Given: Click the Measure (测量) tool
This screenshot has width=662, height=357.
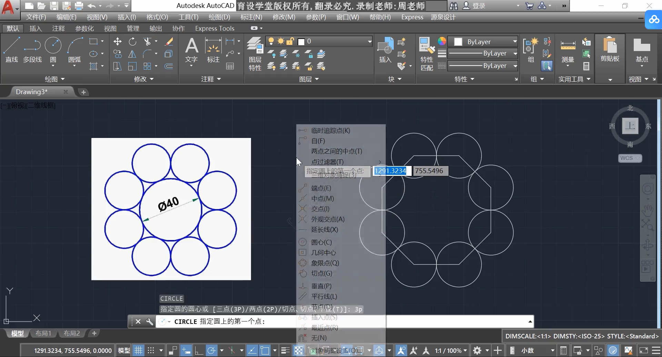Looking at the screenshot, I should point(568,51).
